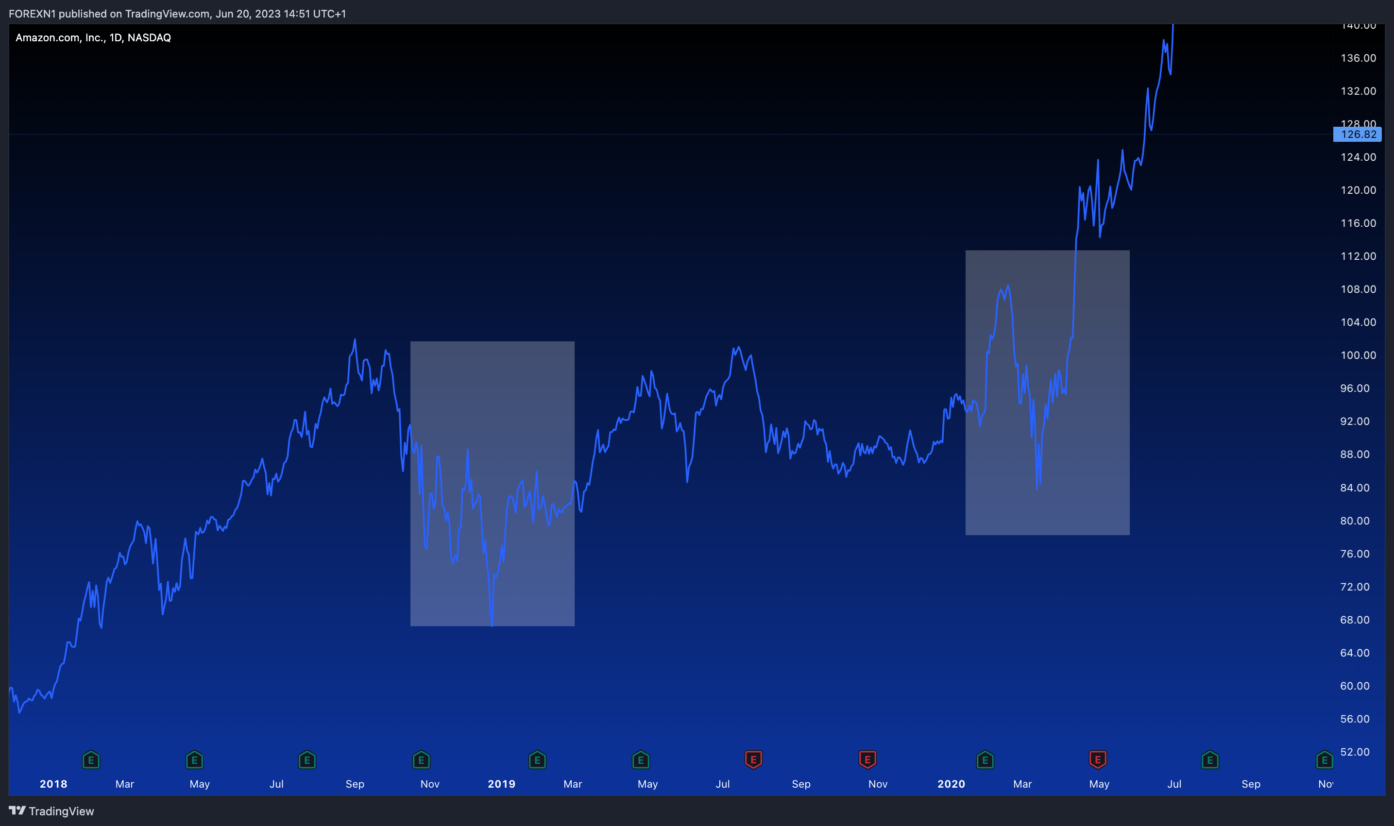Select the shaded rectangle over the late 2018 decline
The width and height of the screenshot is (1394, 826).
point(492,484)
